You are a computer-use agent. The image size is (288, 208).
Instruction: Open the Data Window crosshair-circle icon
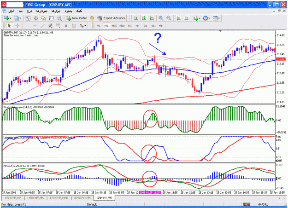tap(35, 18)
